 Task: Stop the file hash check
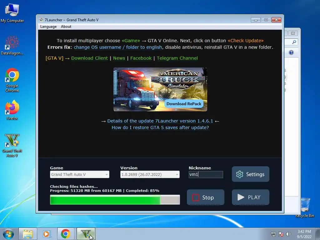point(206,197)
